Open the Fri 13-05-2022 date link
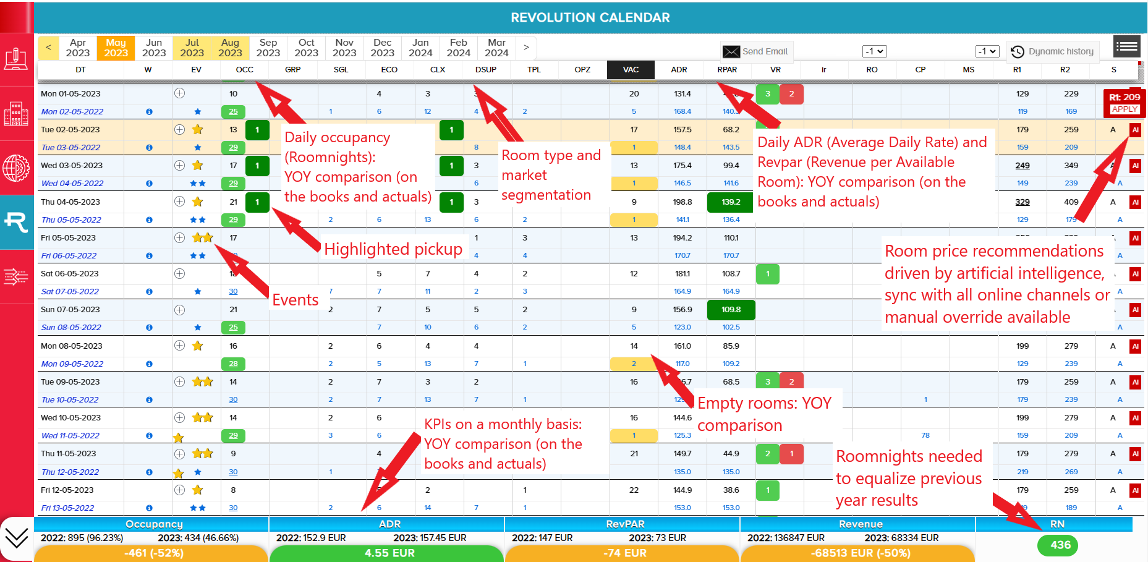 click(x=67, y=508)
